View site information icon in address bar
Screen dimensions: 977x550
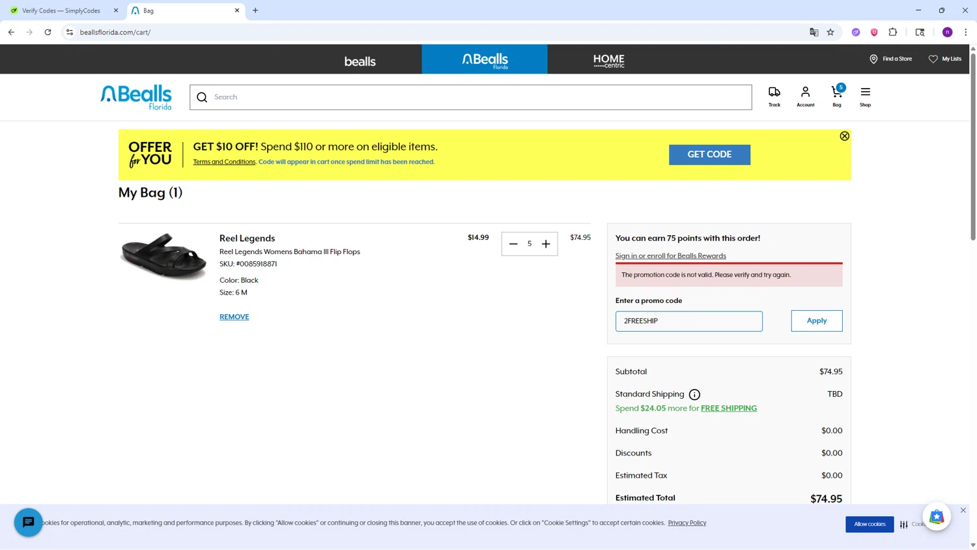(x=70, y=32)
